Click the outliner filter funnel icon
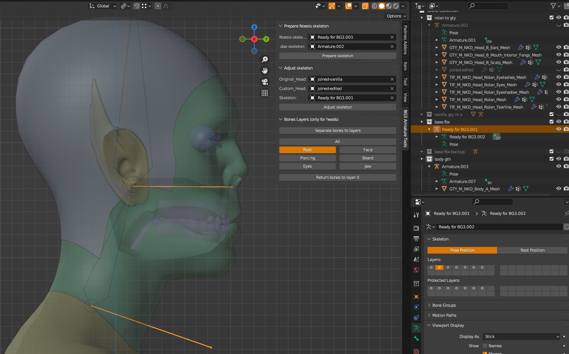Image resolution: width=569 pixels, height=354 pixels. (x=553, y=6)
